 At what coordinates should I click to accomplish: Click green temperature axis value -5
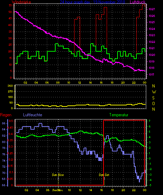[150, 186]
